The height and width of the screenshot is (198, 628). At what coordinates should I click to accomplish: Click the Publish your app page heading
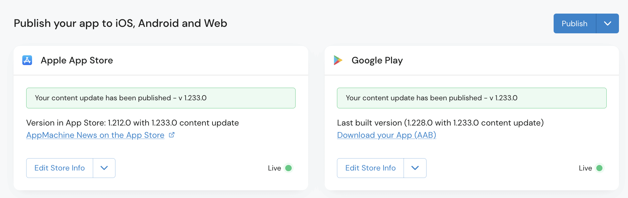coord(120,23)
